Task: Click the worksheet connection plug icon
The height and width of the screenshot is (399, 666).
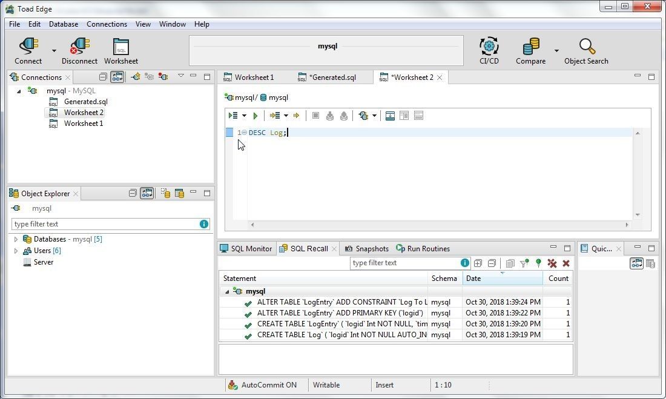Action: [364, 116]
